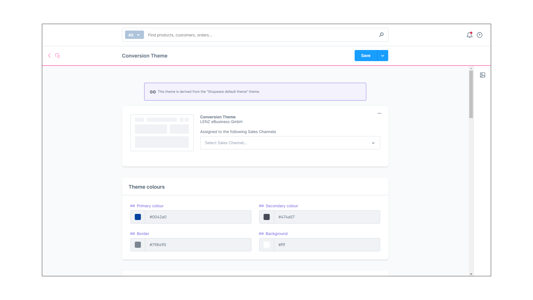Click the theme preview thumbnail
Viewport: 533px width, 300px height.
tap(162, 133)
